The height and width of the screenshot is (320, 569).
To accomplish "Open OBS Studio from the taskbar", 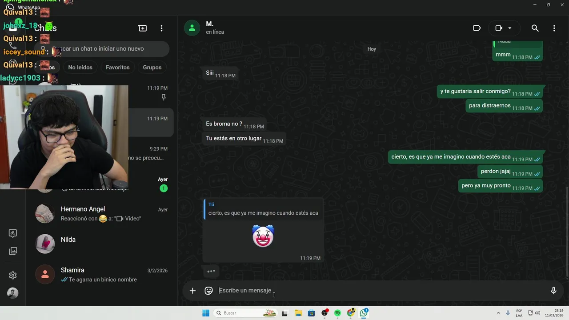I will point(325,313).
